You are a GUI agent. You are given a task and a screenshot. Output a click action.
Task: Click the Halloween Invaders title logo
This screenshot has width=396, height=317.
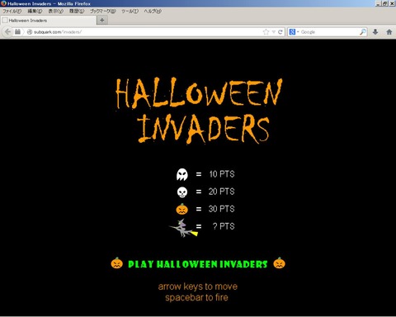pyautogui.click(x=199, y=111)
